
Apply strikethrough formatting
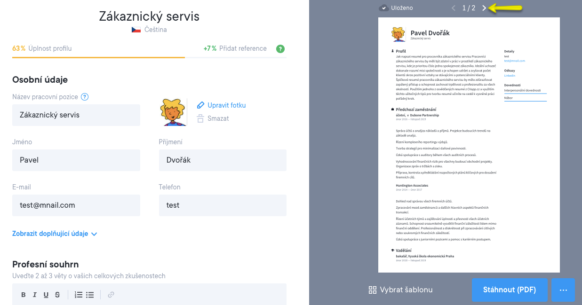click(57, 295)
